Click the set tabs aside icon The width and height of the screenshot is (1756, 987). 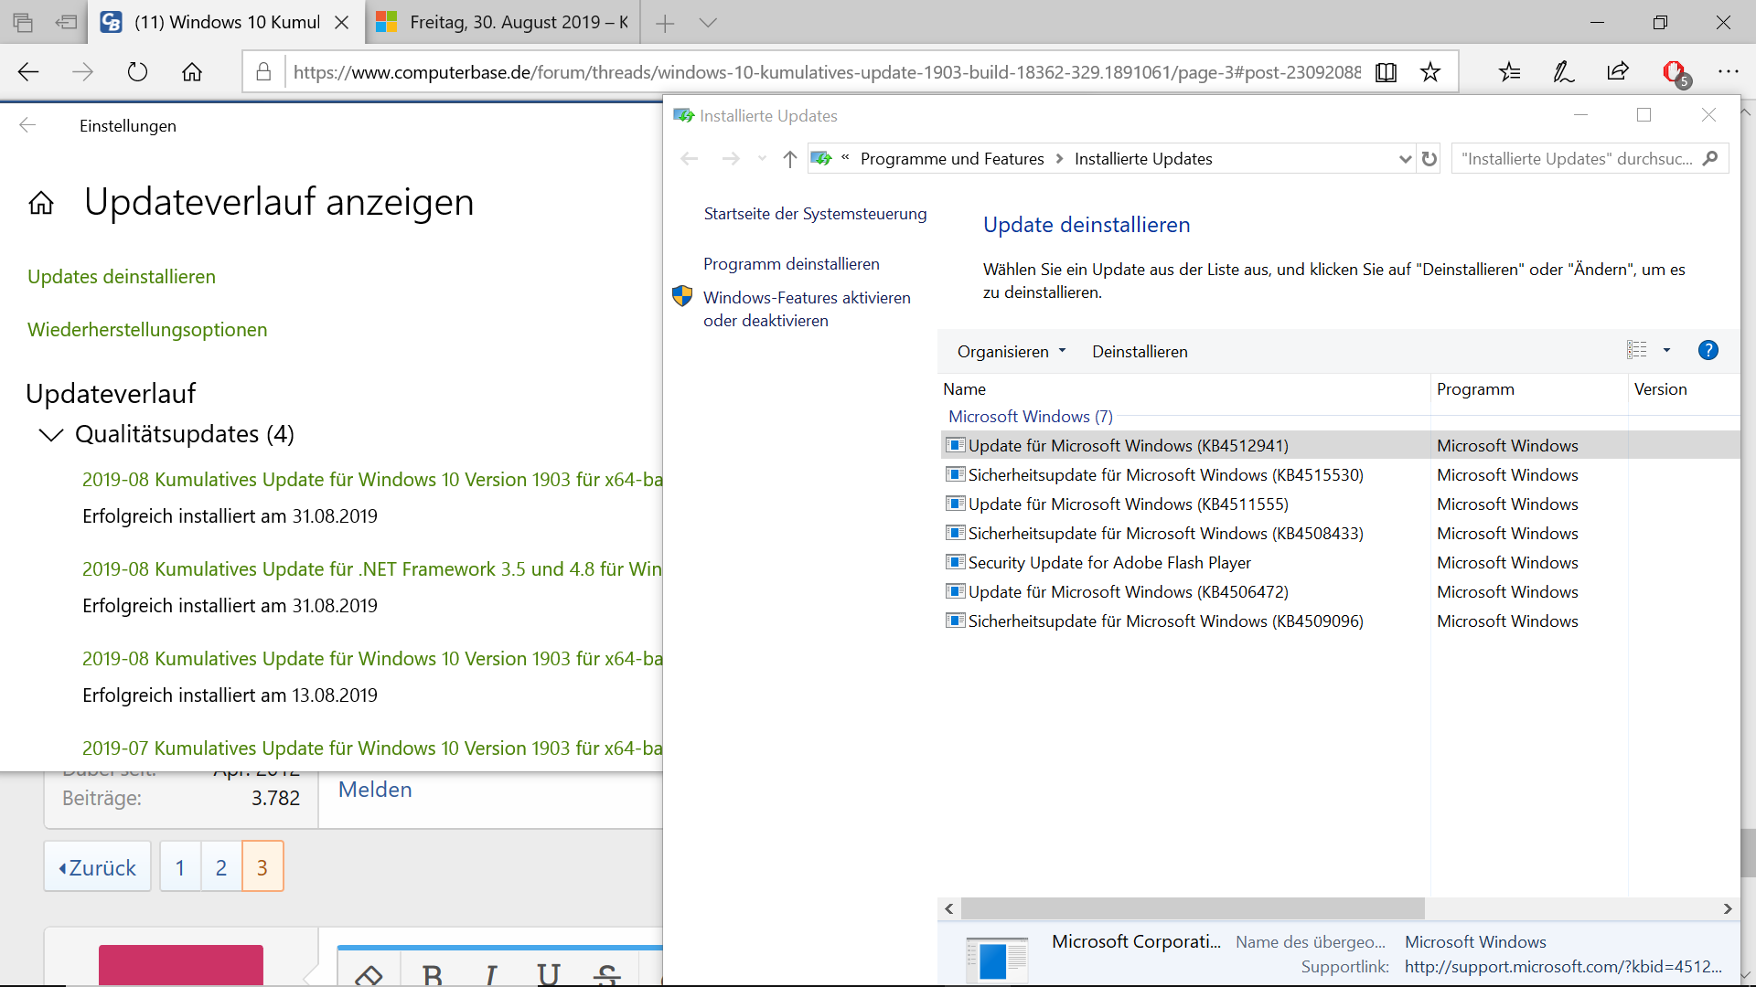[66, 23]
